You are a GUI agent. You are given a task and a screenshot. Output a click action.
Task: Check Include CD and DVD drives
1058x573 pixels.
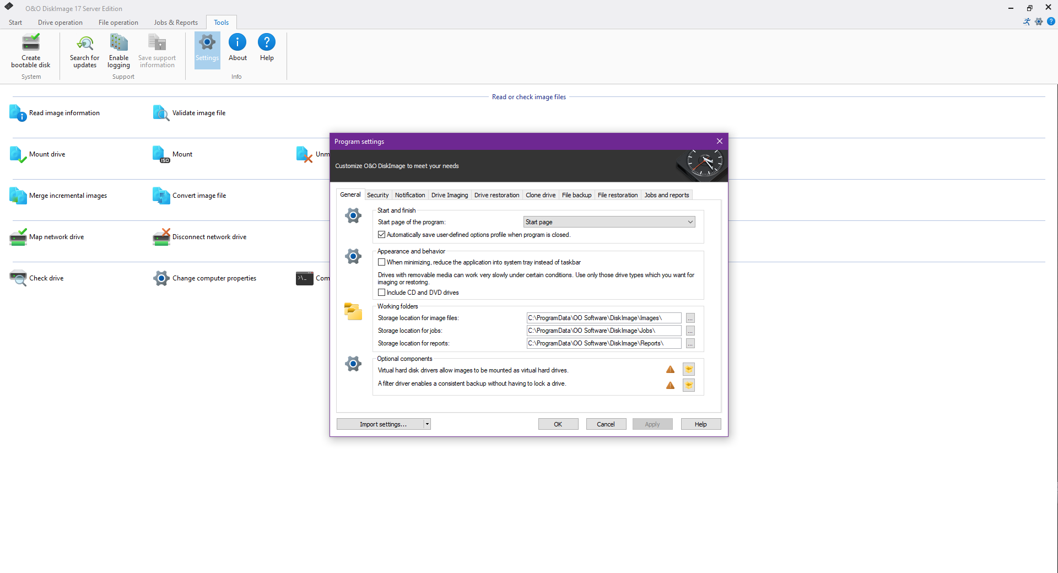[381, 293]
